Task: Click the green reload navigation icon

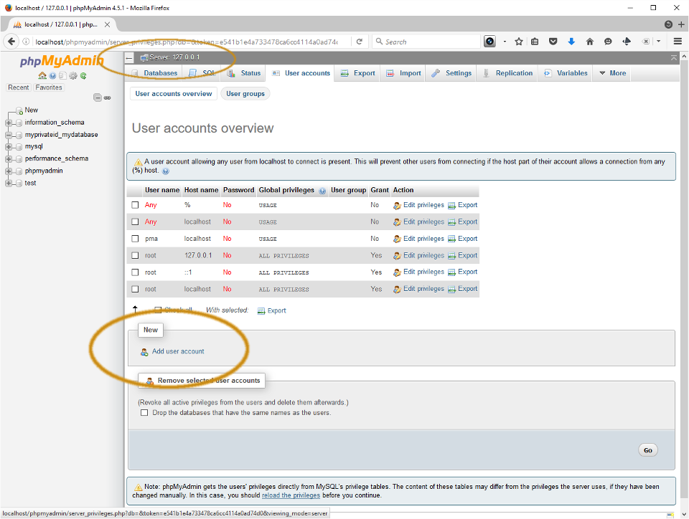Action: (83, 75)
